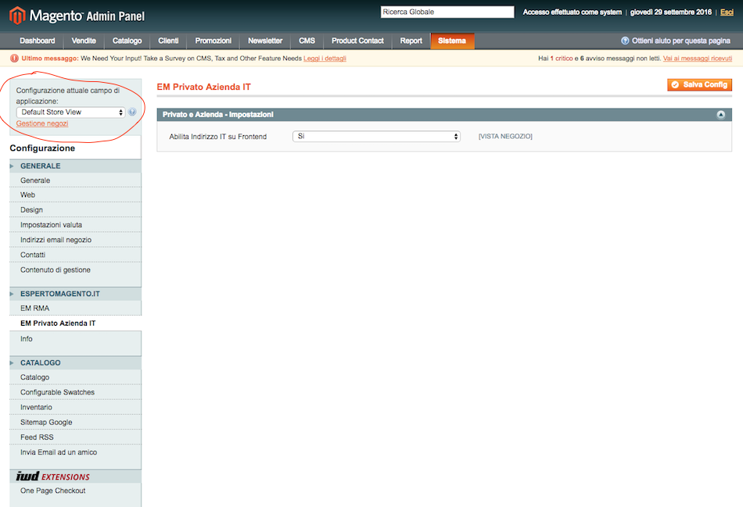The height and width of the screenshot is (507, 743).
Task: Open the Clienti menu
Action: [168, 41]
